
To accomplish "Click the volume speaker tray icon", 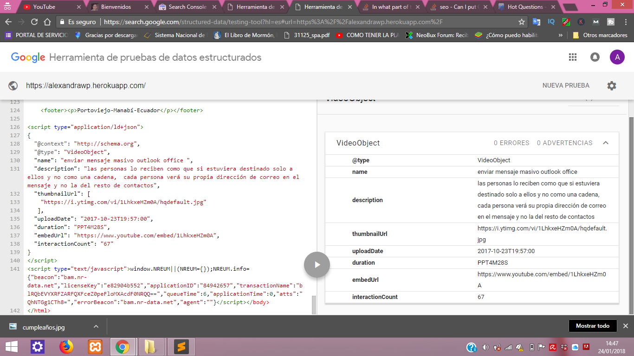I will point(485,347).
